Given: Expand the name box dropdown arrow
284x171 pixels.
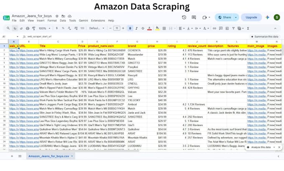Looking at the screenshot, I should click(18, 37).
